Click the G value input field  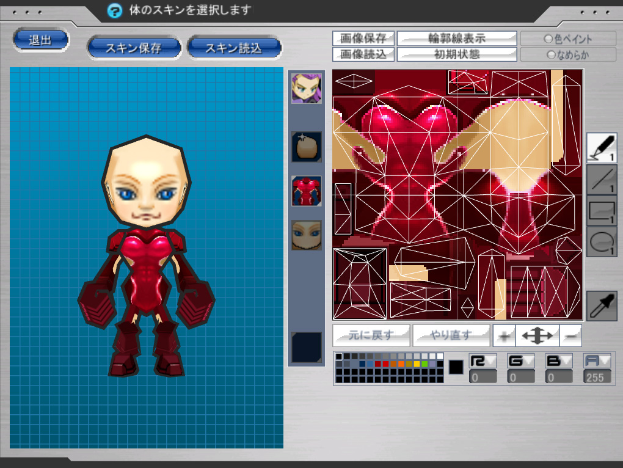tap(521, 376)
